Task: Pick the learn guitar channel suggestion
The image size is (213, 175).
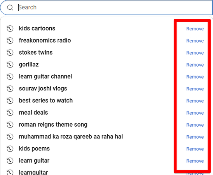Action: point(45,76)
